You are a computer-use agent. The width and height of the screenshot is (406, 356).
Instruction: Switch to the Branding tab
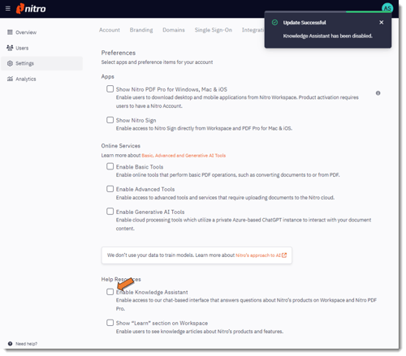[x=141, y=30]
